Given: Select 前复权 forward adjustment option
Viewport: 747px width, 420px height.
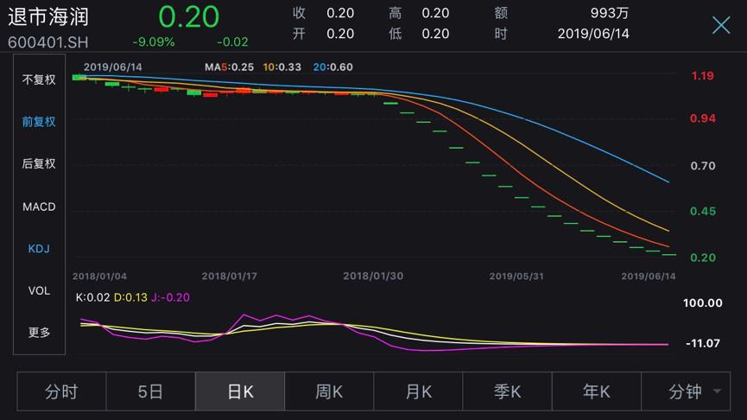Looking at the screenshot, I should click(39, 122).
